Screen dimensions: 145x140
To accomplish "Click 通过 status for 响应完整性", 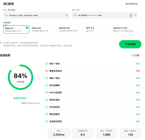I will (138, 114).
